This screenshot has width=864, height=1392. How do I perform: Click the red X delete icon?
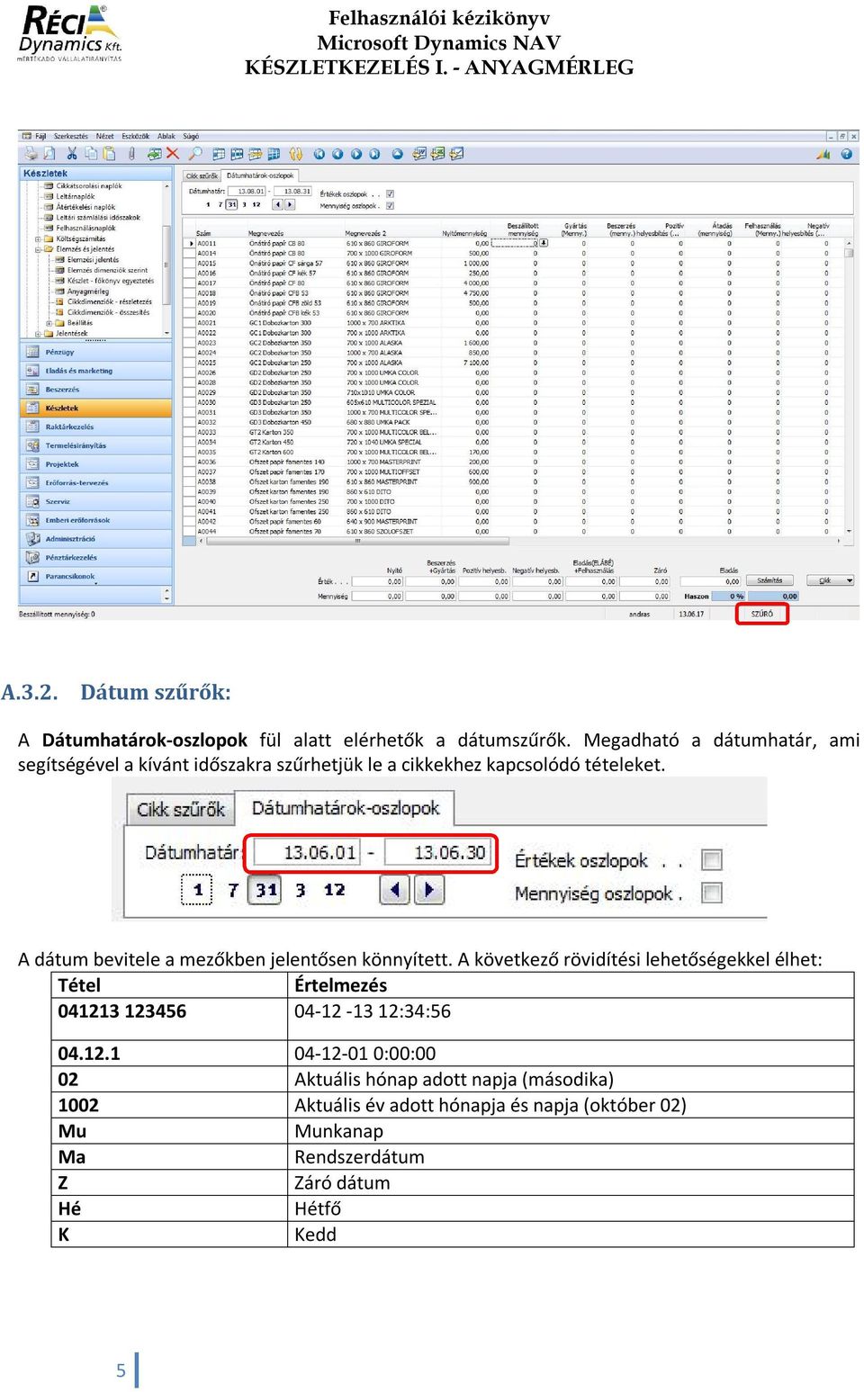point(173,154)
